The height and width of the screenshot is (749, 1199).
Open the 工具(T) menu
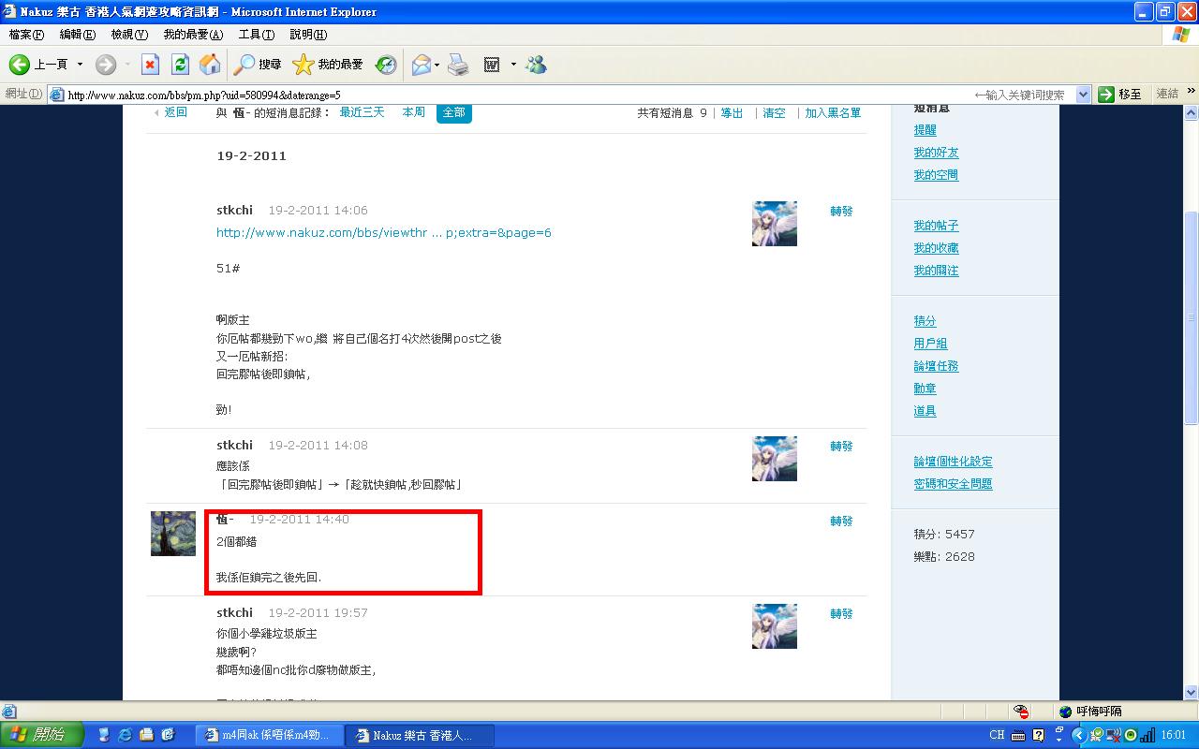pos(256,35)
